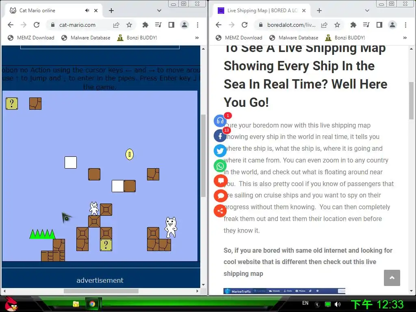Open the file explorer taskbar icon
The height and width of the screenshot is (312, 416).
coord(76,304)
